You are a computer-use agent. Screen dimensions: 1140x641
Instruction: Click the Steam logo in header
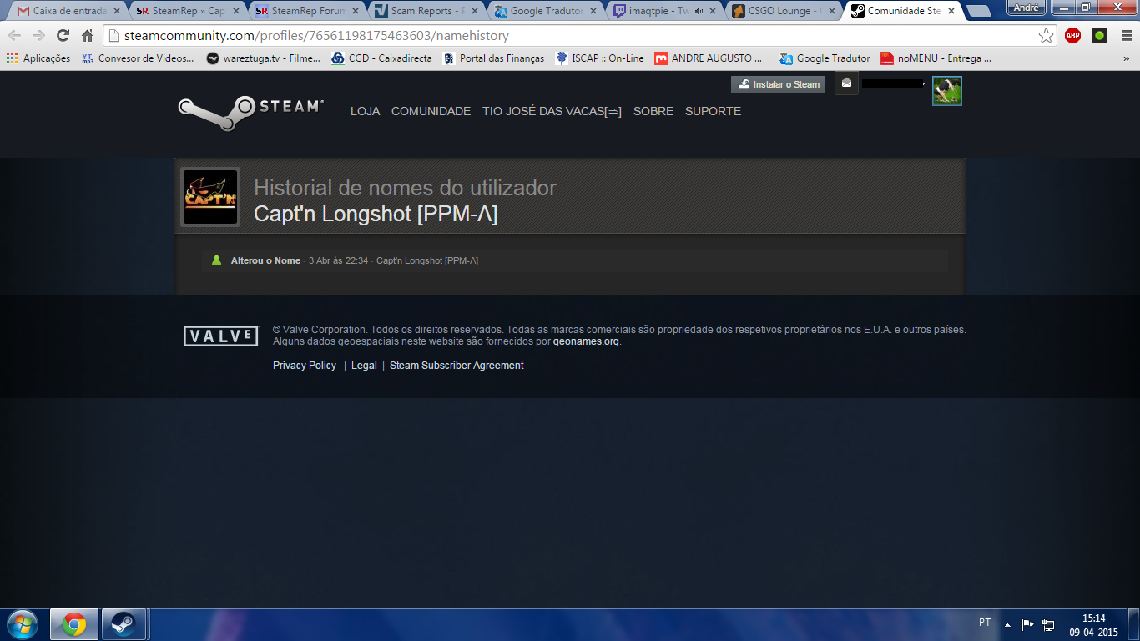click(x=250, y=113)
